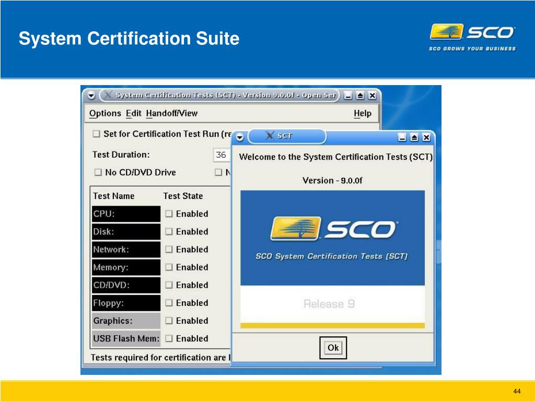Open the Help menu
This screenshot has height=401, width=535.
[x=363, y=113]
